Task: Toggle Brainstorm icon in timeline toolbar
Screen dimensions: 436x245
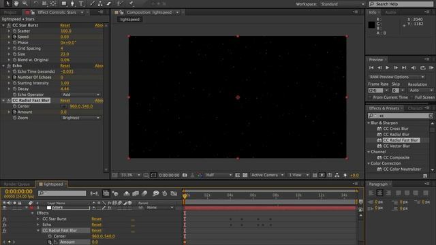Action: tap(156, 193)
